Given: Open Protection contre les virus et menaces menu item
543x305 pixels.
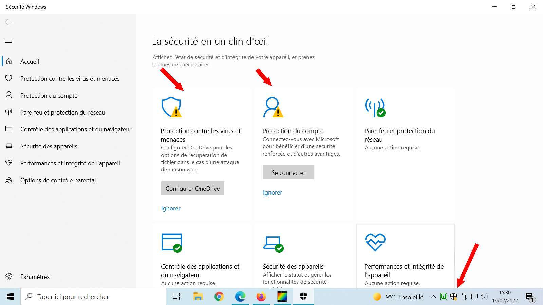Looking at the screenshot, I should [70, 78].
